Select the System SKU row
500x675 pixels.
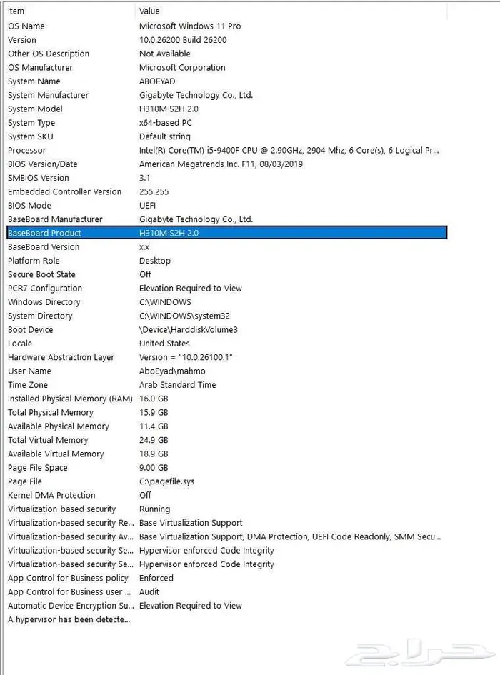coord(227,136)
